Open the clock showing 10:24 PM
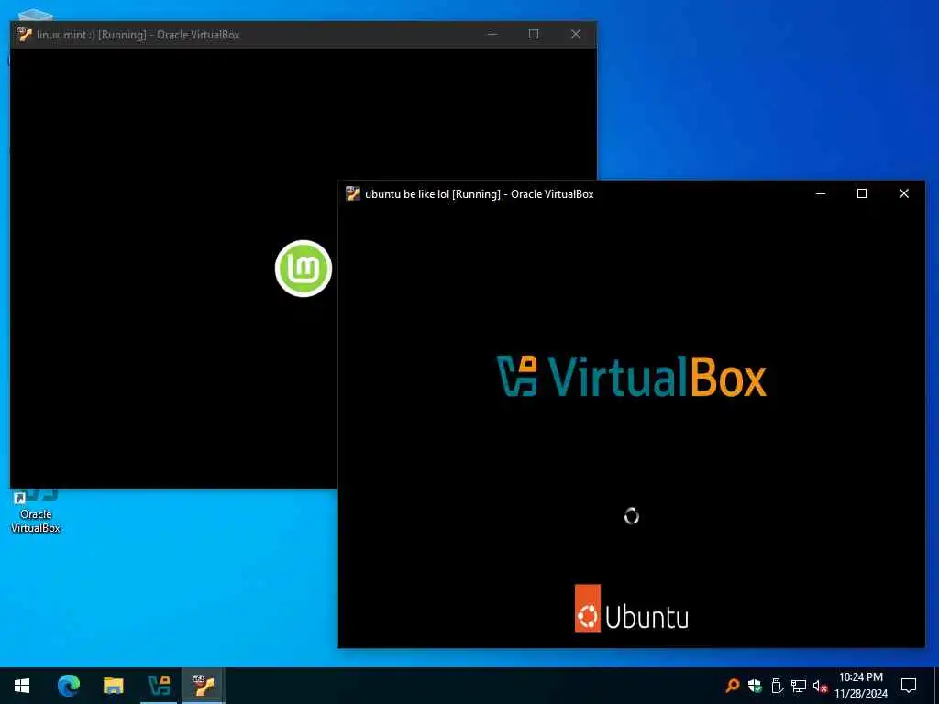Screen dimensions: 939x704 click(x=860, y=686)
